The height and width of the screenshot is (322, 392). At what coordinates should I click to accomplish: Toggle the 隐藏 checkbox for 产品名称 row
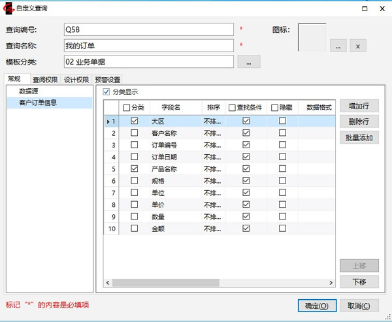(x=283, y=169)
